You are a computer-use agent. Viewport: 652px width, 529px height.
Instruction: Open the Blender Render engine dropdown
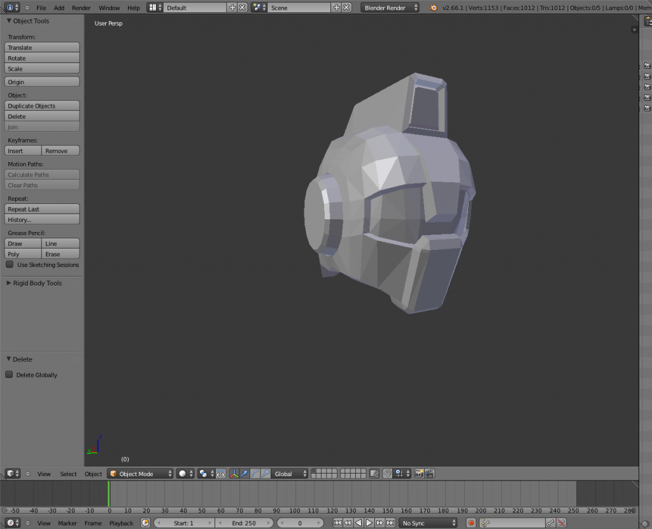391,8
